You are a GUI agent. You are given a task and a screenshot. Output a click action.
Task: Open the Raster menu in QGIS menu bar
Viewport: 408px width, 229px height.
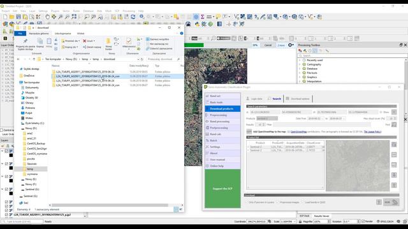76,11
